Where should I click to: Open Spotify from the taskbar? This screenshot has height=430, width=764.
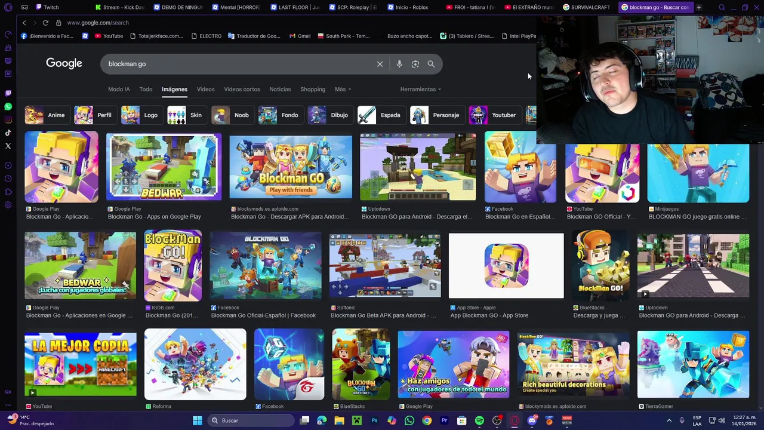479,420
